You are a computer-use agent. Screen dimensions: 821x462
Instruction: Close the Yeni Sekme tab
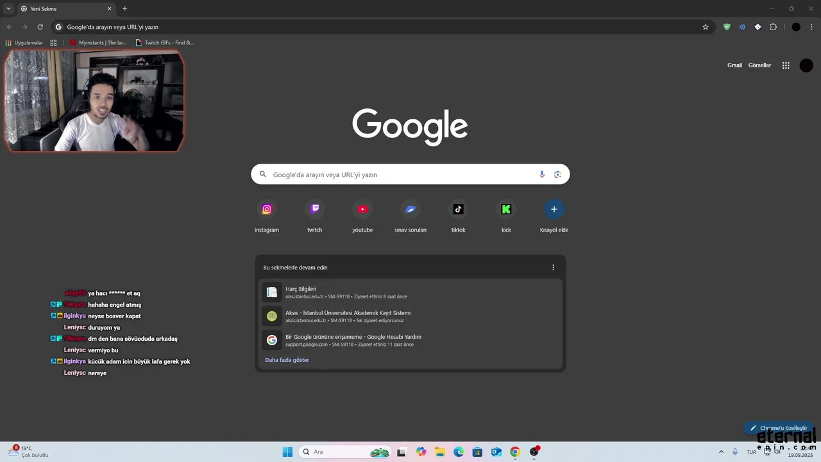[x=109, y=9]
